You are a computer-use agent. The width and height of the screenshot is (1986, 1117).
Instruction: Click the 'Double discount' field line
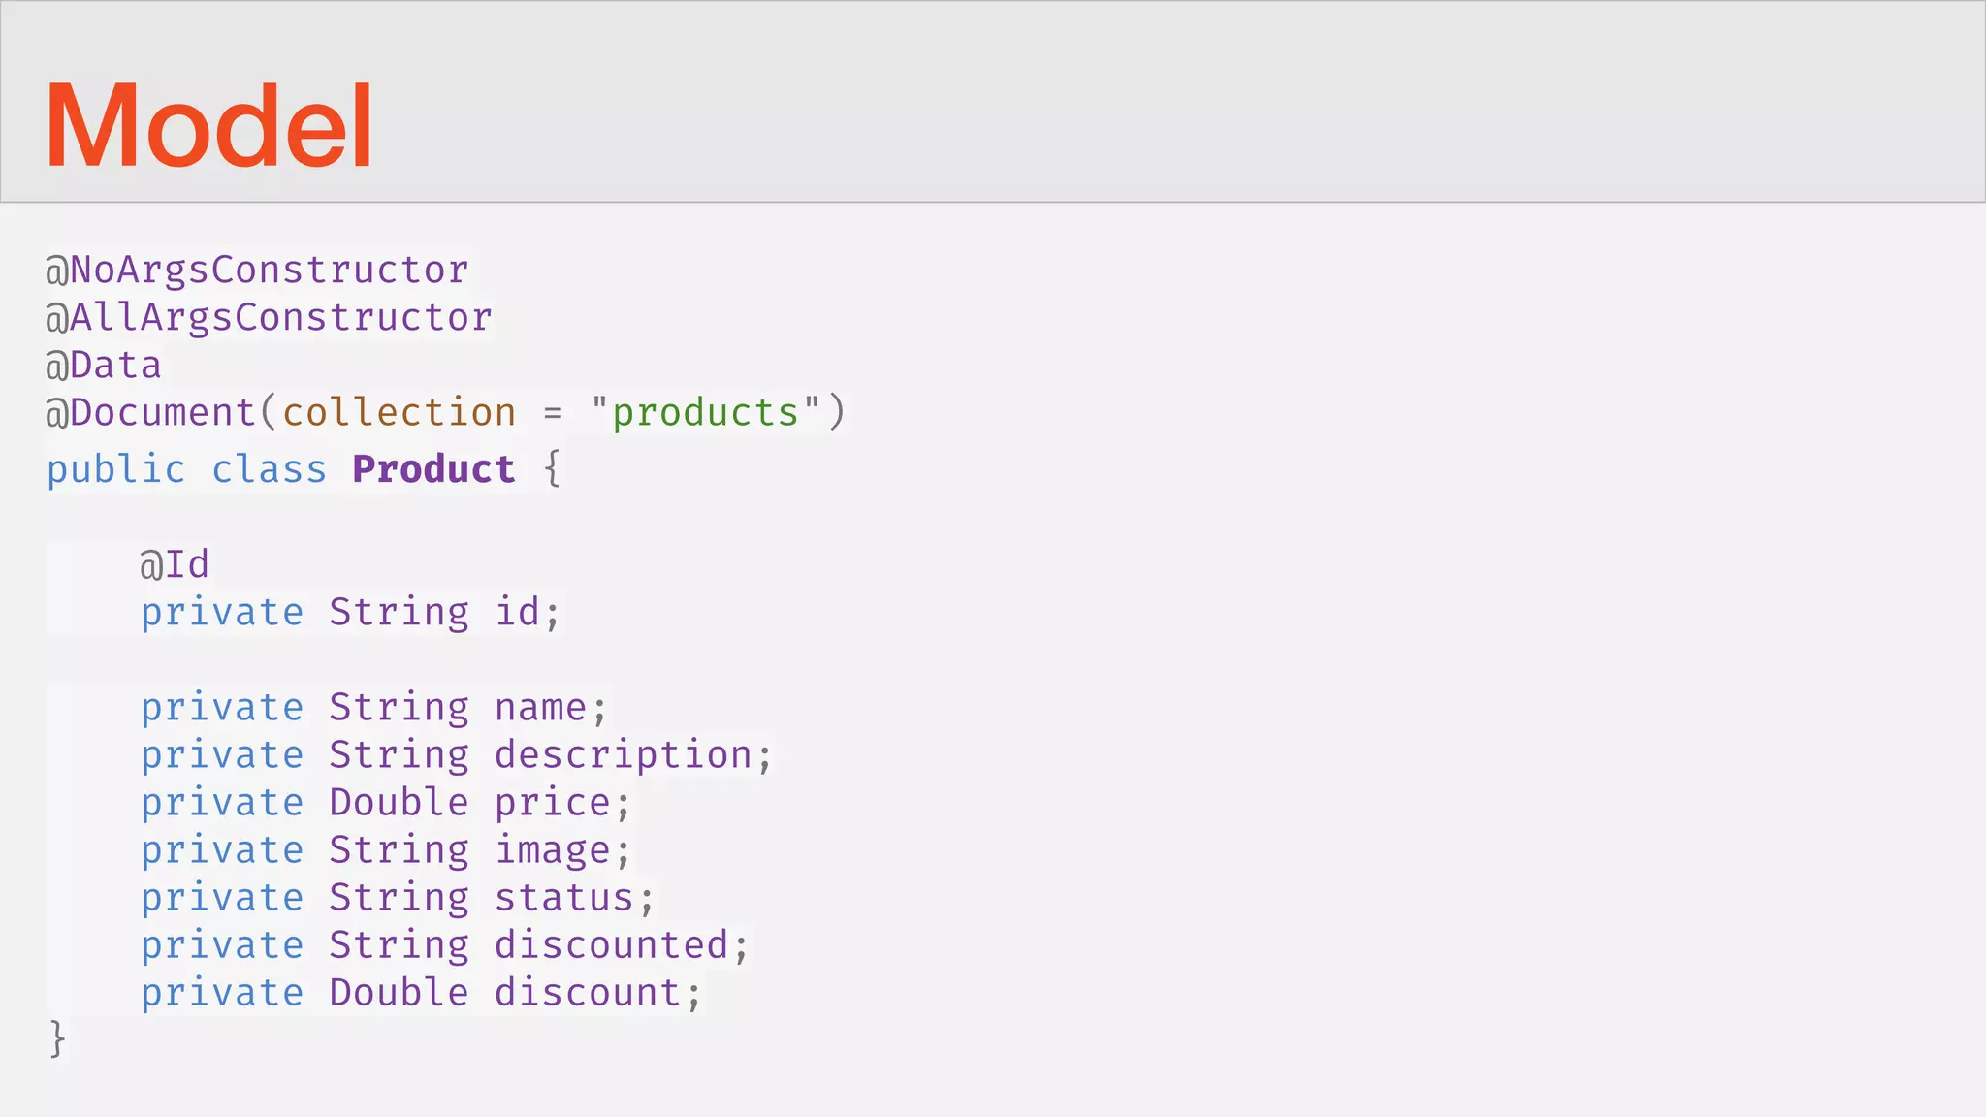[x=420, y=993]
